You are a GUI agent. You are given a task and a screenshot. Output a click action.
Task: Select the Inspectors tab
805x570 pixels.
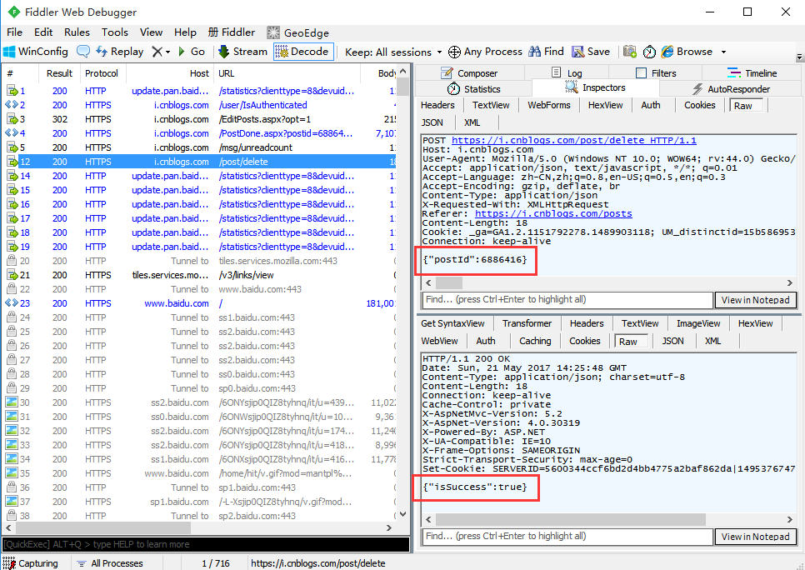(596, 87)
